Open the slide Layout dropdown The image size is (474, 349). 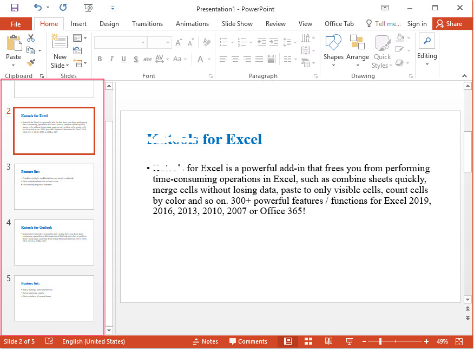coord(80,38)
